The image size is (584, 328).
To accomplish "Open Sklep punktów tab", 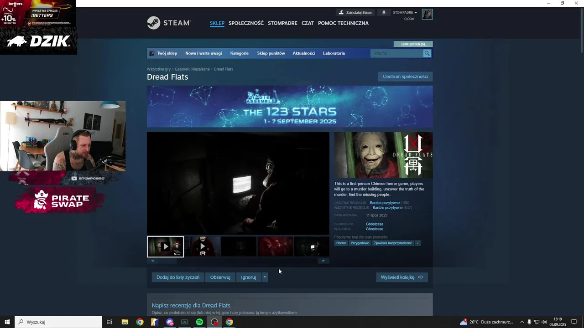I will click(x=271, y=53).
